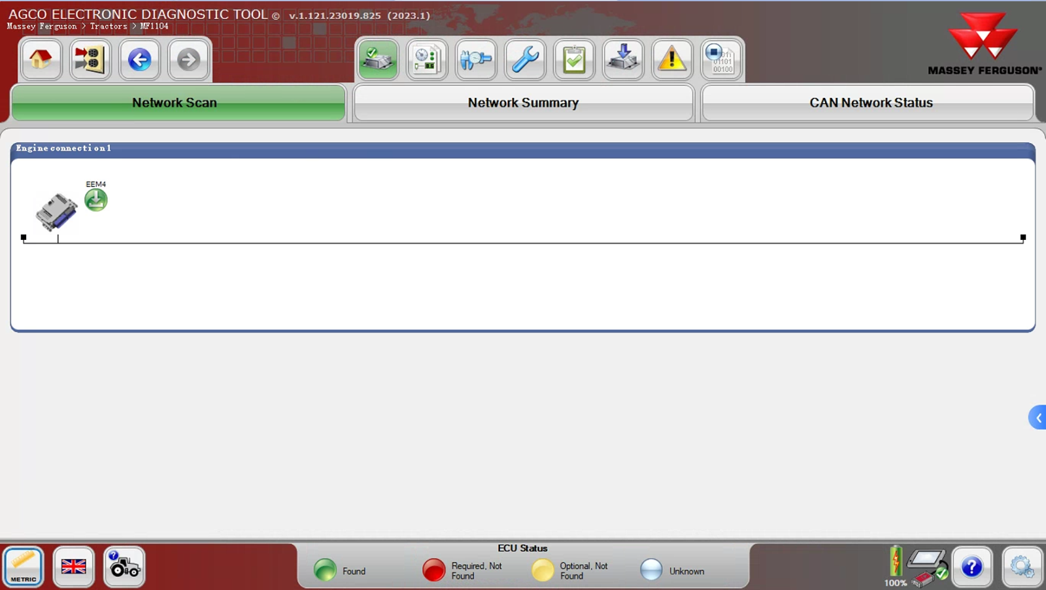This screenshot has height=590, width=1046.
Task: Click the Massey Ferguson logo
Action: [x=984, y=43]
